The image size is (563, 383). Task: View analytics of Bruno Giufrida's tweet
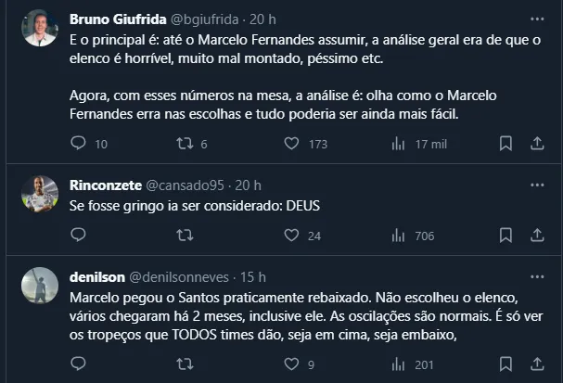[399, 144]
